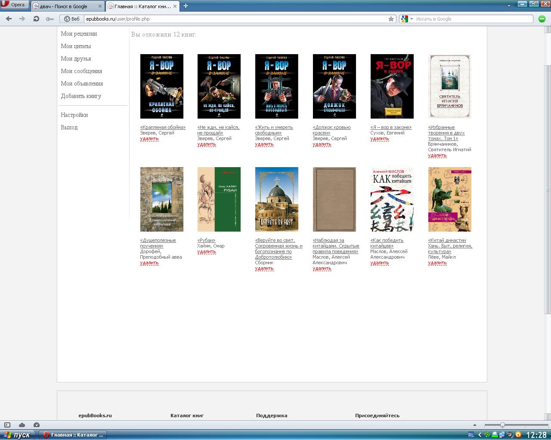Click the Opera Link cloud icon
This screenshot has height=440, width=551.
coord(22,425)
